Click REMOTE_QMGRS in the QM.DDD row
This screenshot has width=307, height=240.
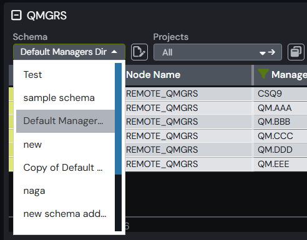click(162, 150)
